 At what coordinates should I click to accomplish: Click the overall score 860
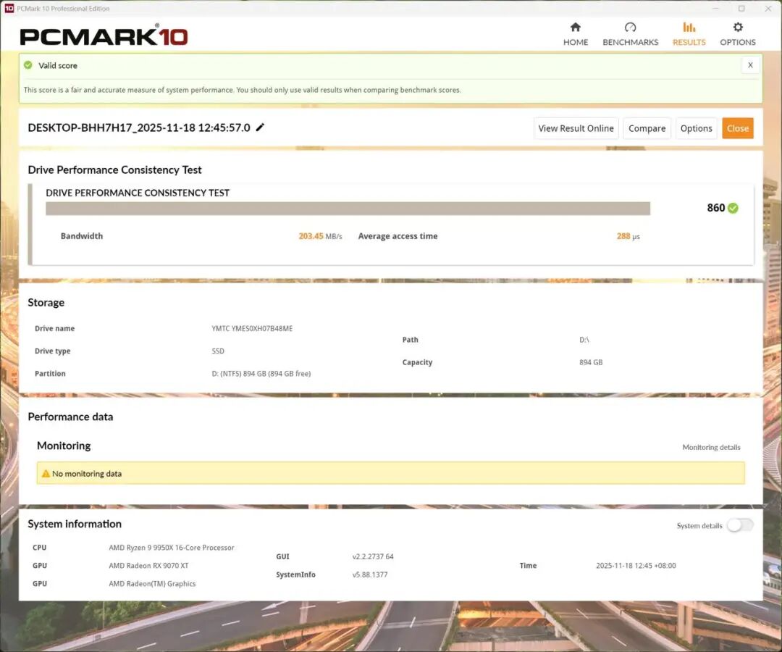click(x=715, y=207)
